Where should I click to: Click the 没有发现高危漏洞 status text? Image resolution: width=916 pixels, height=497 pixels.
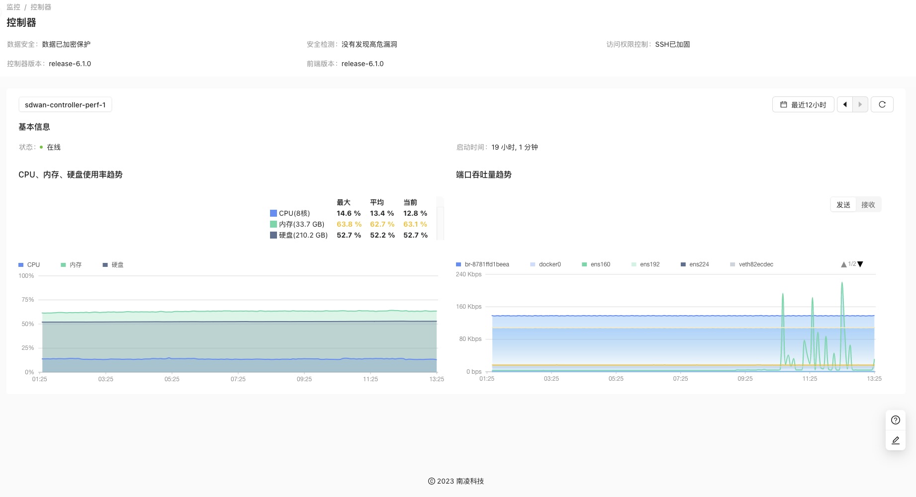(x=369, y=44)
